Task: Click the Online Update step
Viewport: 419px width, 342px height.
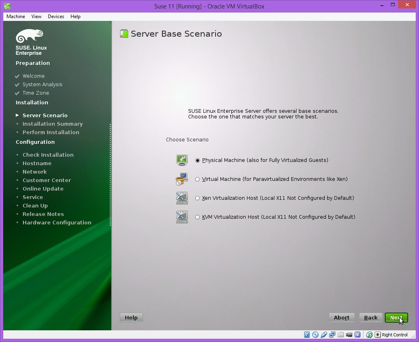Action: [43, 189]
